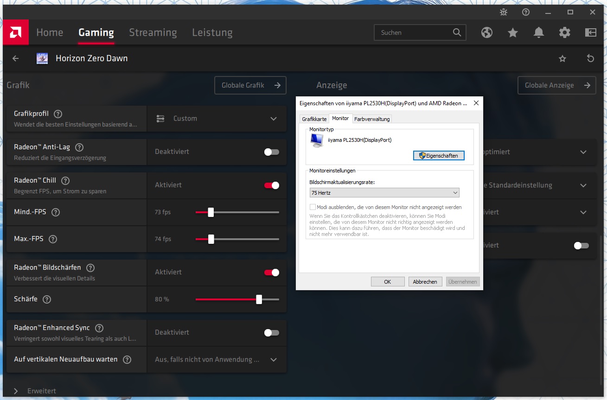This screenshot has height=400, width=607.
Task: Open the Standardeinstellung dropdown chevron
Action: click(583, 185)
